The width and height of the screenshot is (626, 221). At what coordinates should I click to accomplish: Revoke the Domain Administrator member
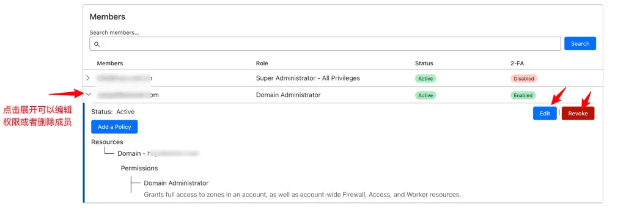click(578, 114)
